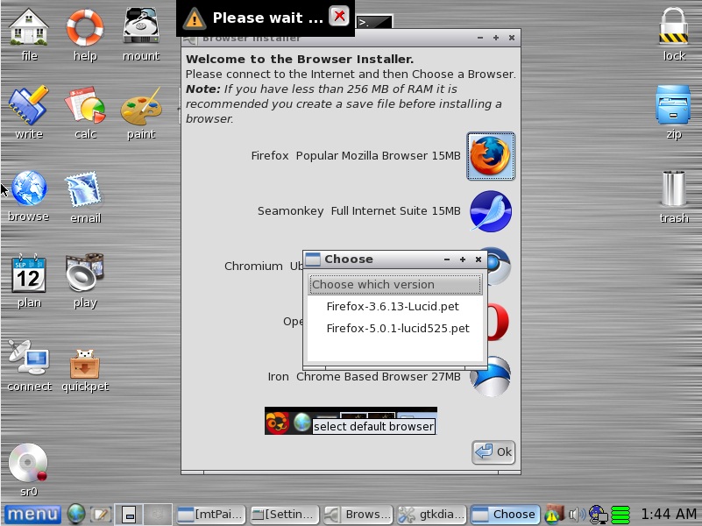Switch to the gtkdialog taskbar window button

(x=431, y=515)
